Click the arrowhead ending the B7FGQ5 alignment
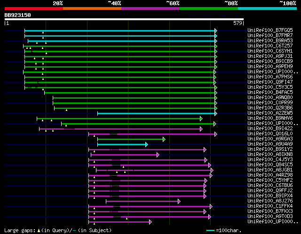 click(216, 31)
